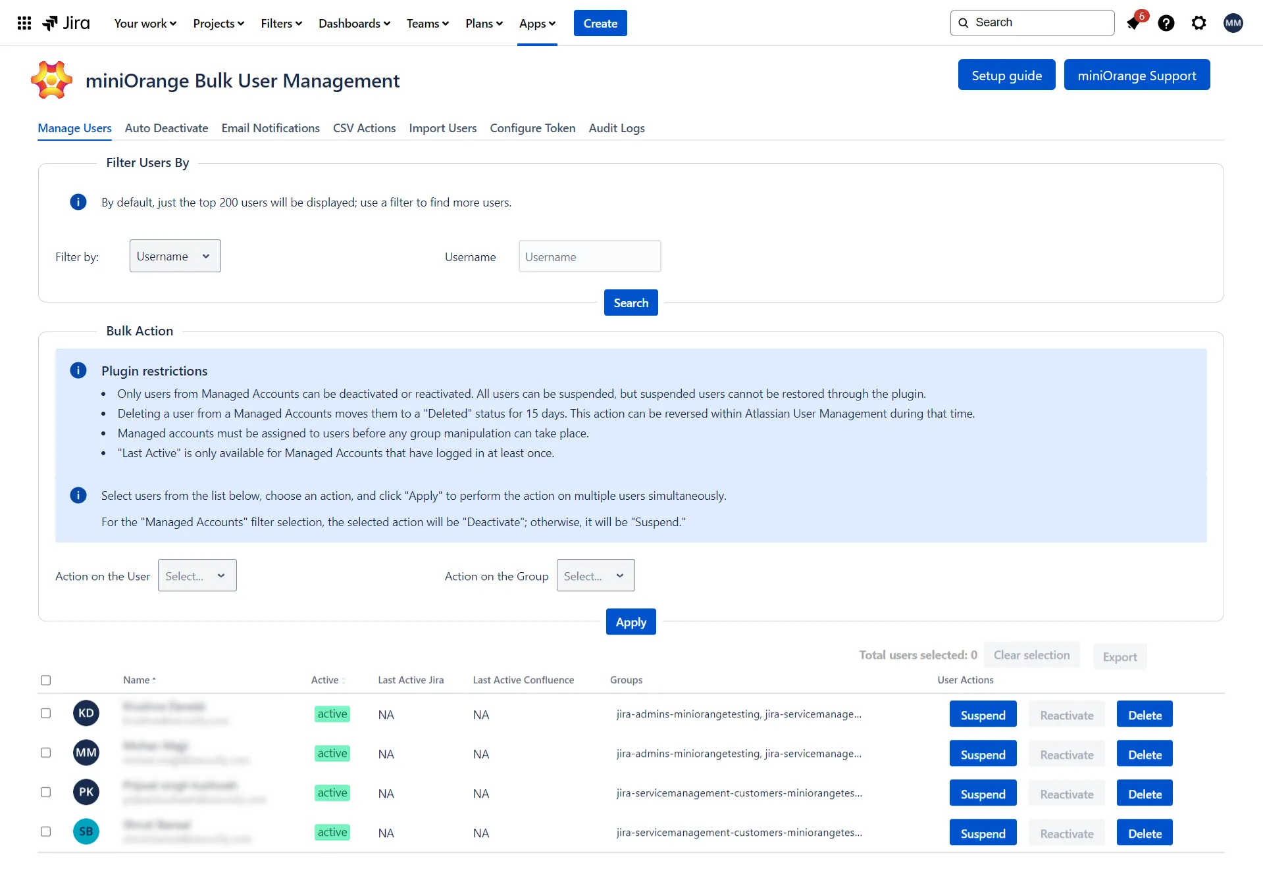Toggle the select-all users checkbox
This screenshot has width=1263, height=876.
pyautogui.click(x=45, y=680)
